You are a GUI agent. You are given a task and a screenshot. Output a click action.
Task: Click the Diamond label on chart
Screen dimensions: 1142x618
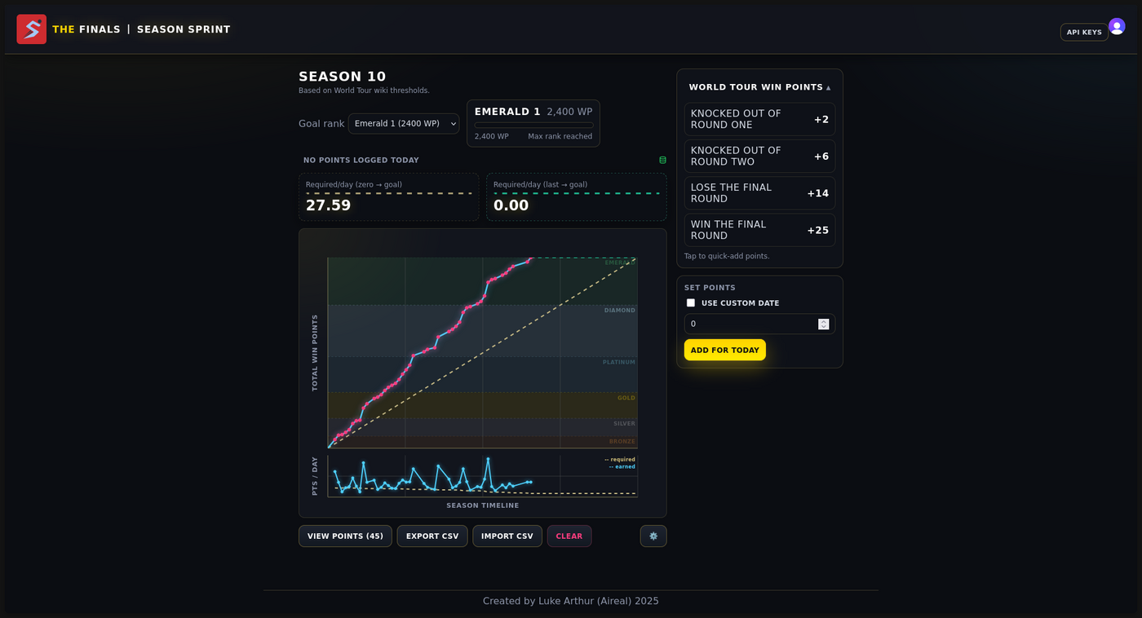tap(620, 311)
